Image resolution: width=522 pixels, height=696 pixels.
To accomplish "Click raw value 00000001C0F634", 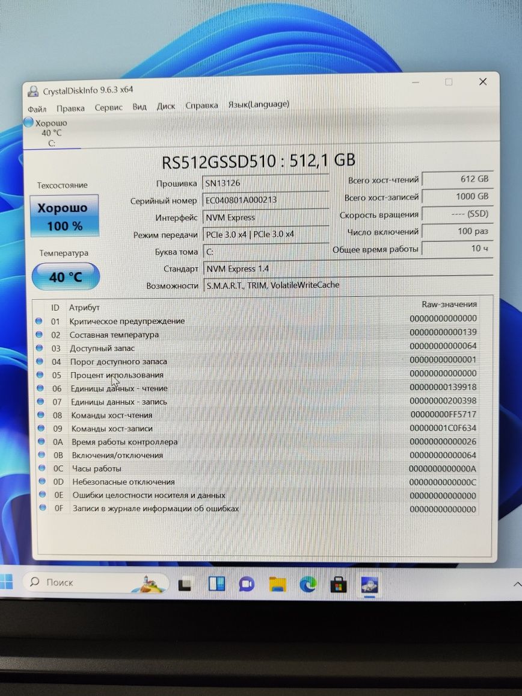I will click(443, 428).
